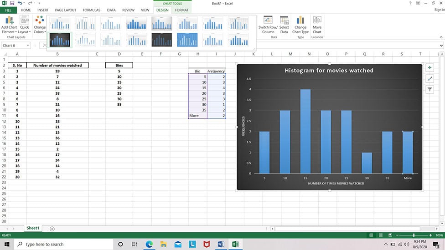
Task: Expand the Name Box dropdown
Action: [x=28, y=46]
